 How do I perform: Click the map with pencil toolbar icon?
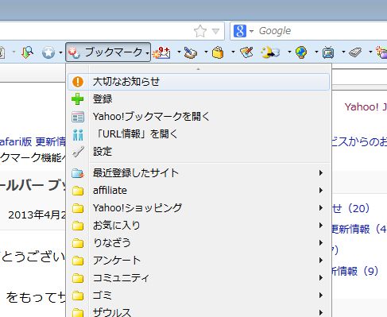click(246, 52)
